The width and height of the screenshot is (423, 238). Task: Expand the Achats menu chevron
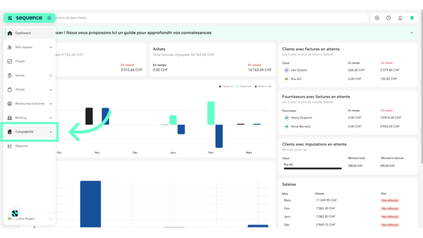[50, 90]
